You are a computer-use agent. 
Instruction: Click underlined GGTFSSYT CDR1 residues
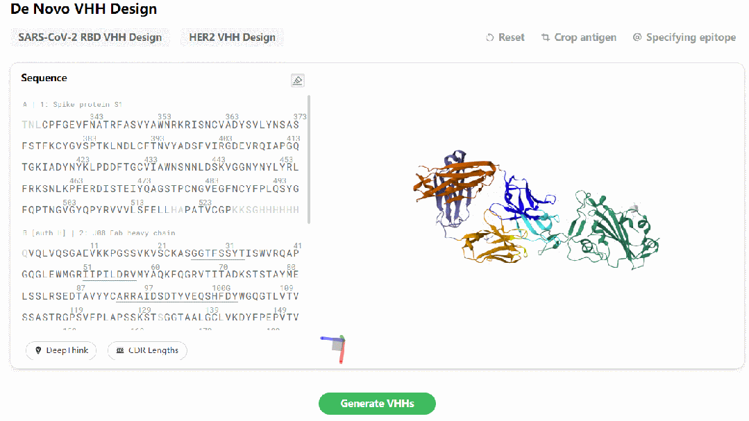(x=218, y=253)
